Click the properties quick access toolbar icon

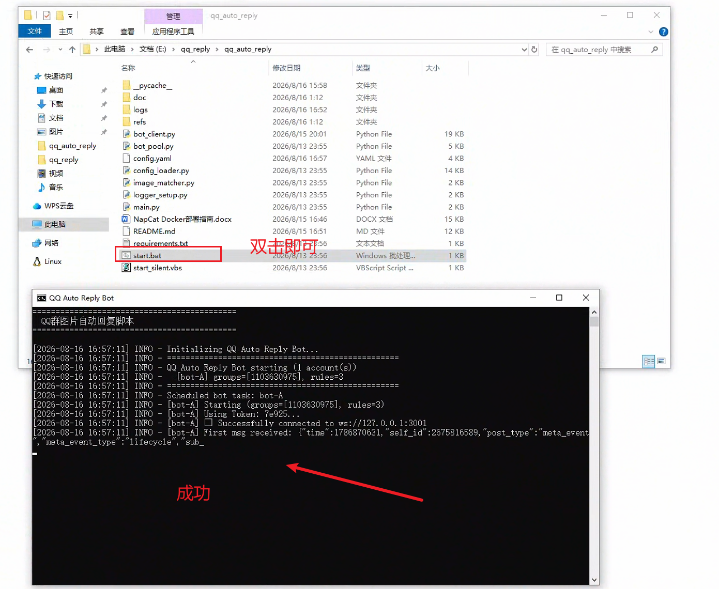click(x=47, y=16)
